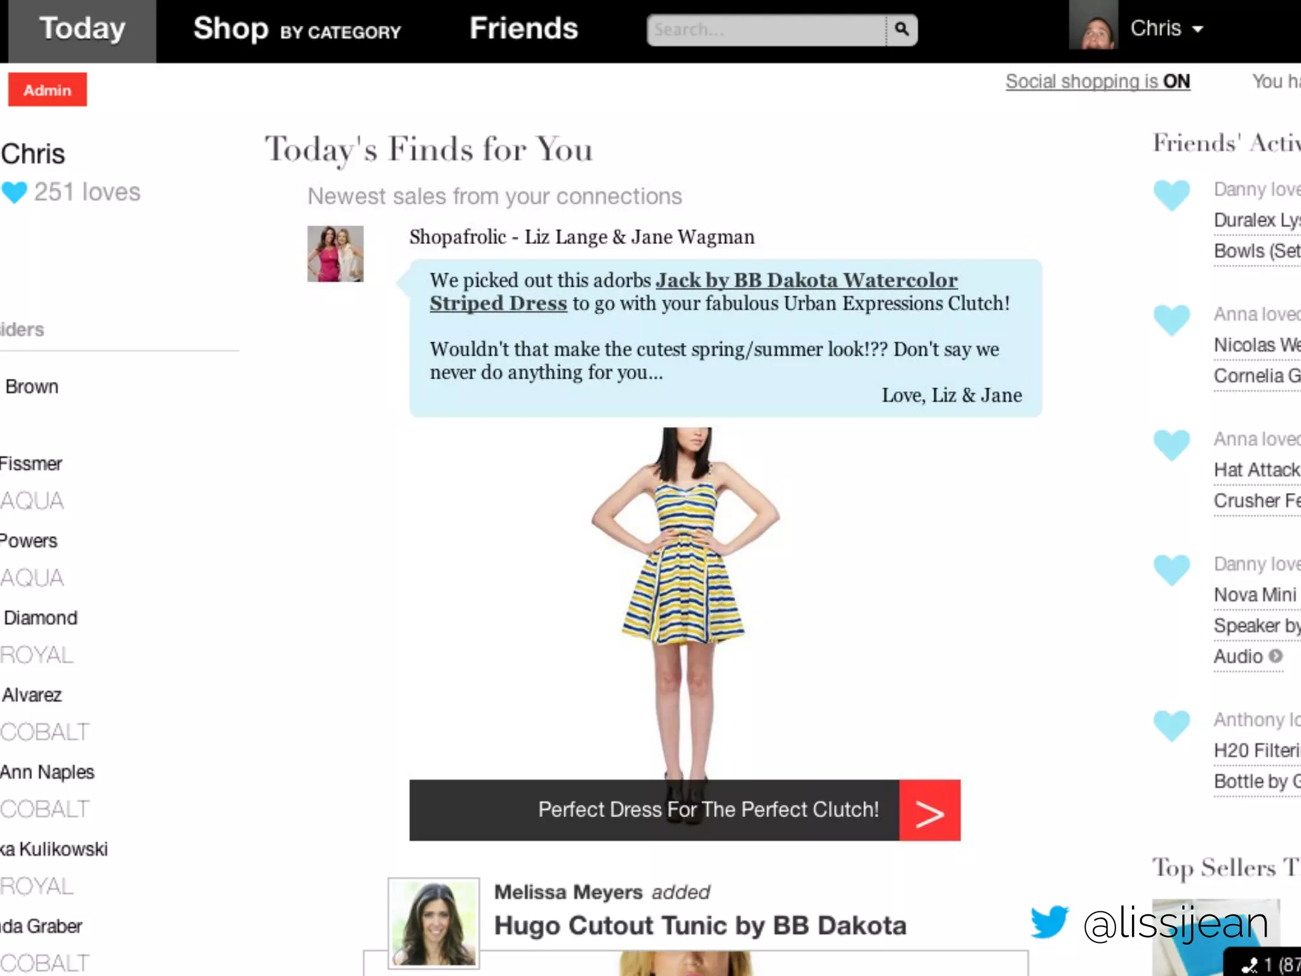Click Melissa Meyers profile photo thumbnail
The height and width of the screenshot is (976, 1301).
(434, 923)
